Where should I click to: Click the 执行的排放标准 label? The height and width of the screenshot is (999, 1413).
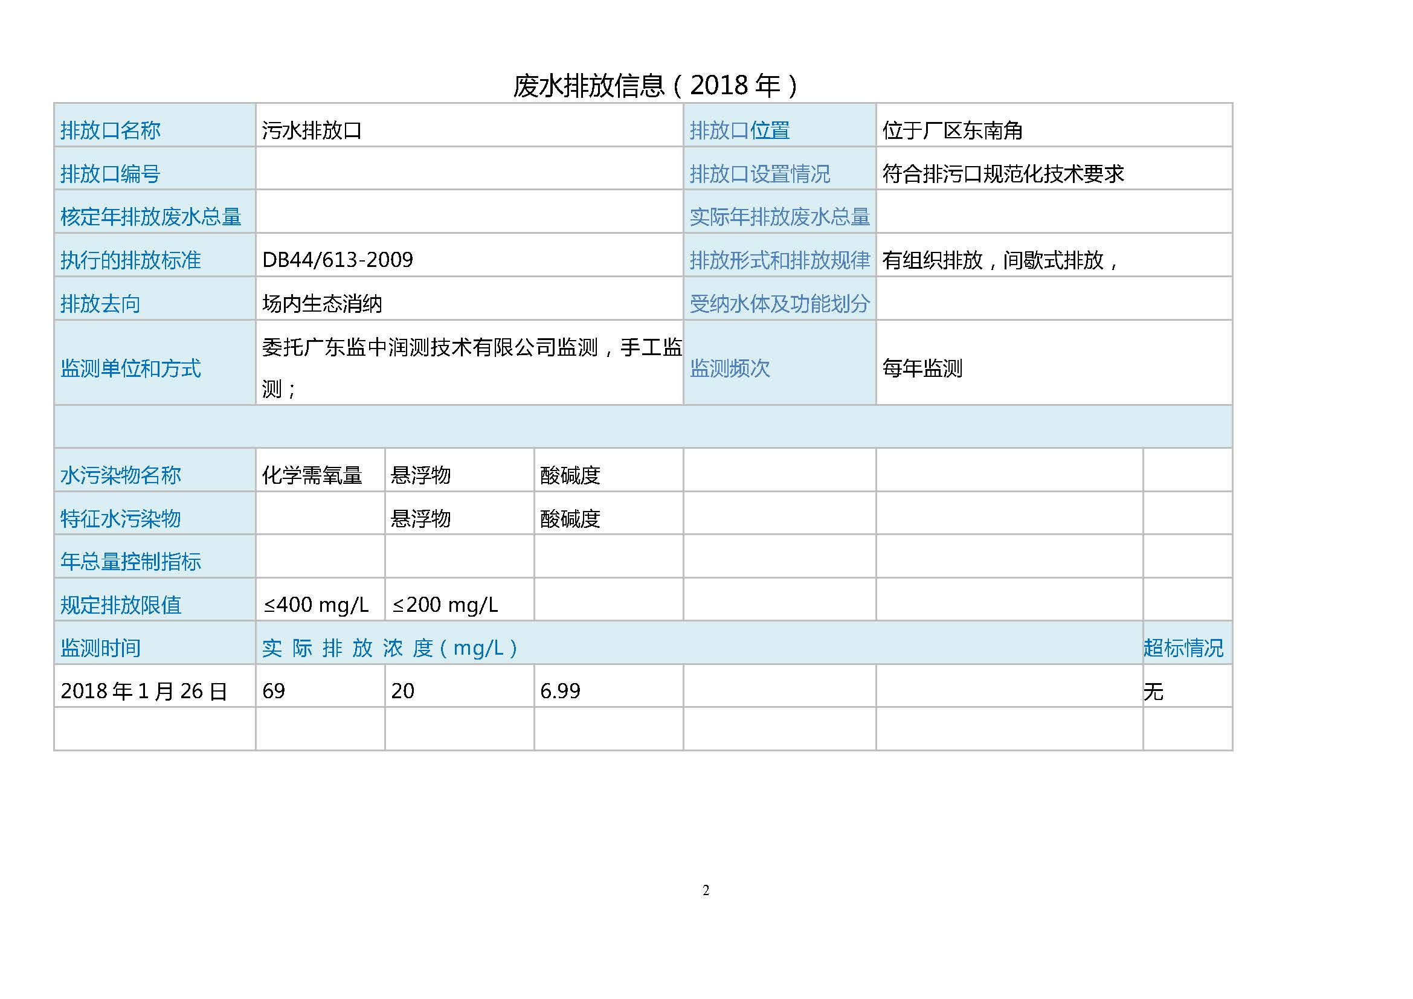[130, 260]
